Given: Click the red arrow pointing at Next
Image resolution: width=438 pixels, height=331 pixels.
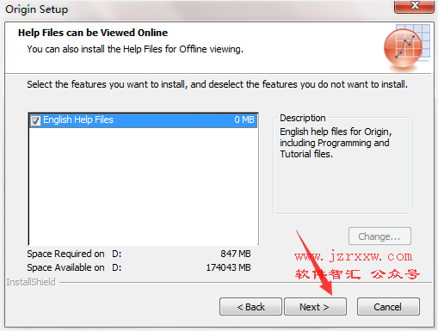Looking at the screenshot, I should (314, 263).
